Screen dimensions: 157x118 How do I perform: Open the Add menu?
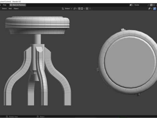click(10, 9)
